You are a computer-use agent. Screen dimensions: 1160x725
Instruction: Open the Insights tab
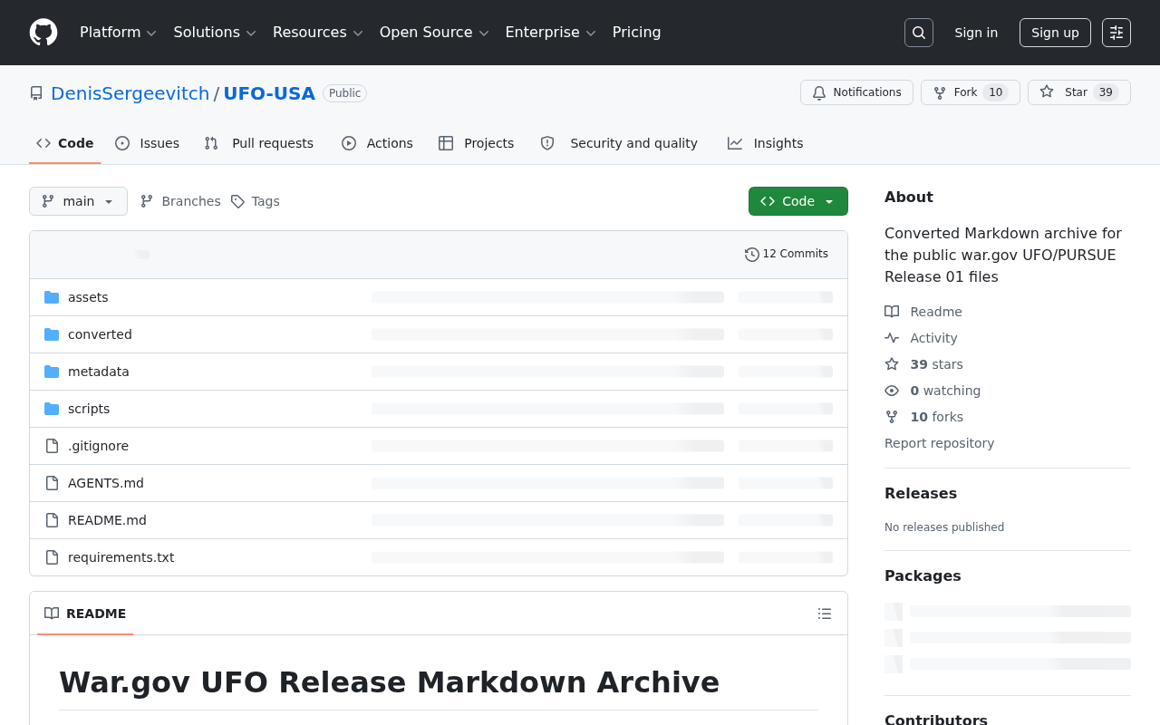[766, 143]
